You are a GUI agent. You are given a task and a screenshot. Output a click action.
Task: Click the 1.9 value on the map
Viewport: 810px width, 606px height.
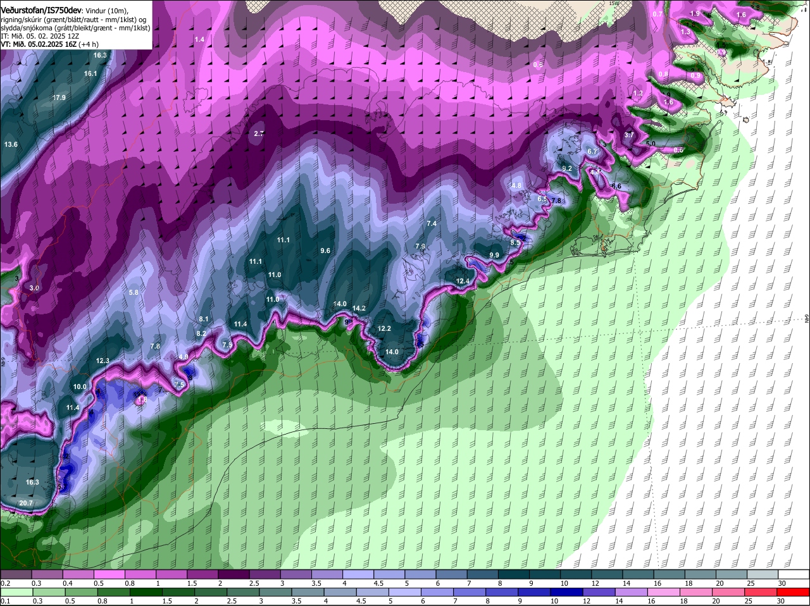coord(695,13)
